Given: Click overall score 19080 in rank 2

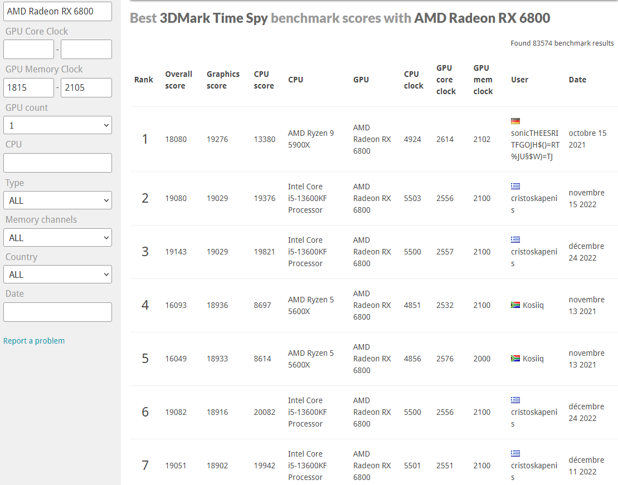Looking at the screenshot, I should coord(176,198).
